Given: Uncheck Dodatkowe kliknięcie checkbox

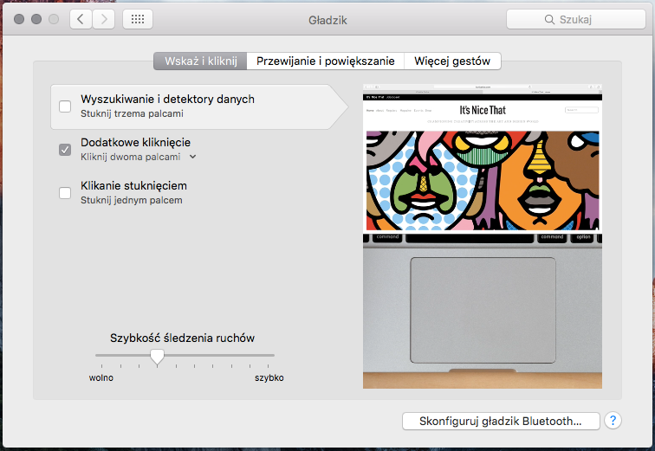Looking at the screenshot, I should coord(65,150).
